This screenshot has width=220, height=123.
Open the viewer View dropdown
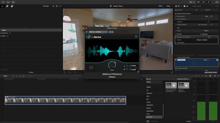coord(169,6)
